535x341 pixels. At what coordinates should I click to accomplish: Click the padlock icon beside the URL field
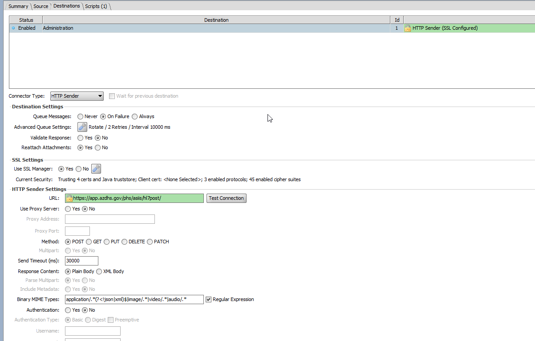point(69,198)
